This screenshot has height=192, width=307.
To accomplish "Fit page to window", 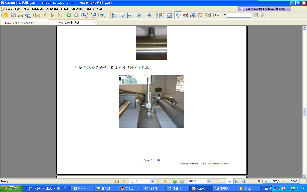I will point(122,15).
